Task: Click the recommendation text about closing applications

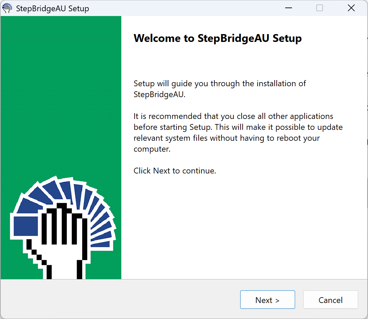Action: (x=238, y=132)
